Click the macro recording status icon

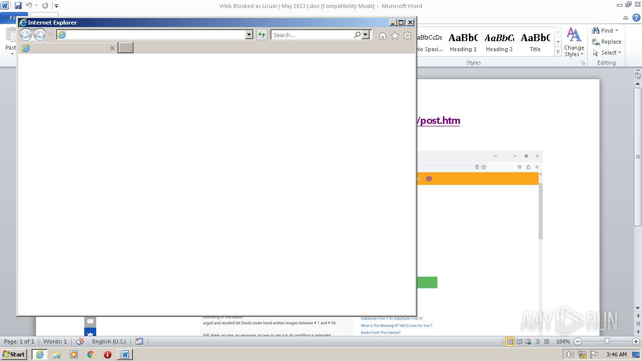pos(139,341)
